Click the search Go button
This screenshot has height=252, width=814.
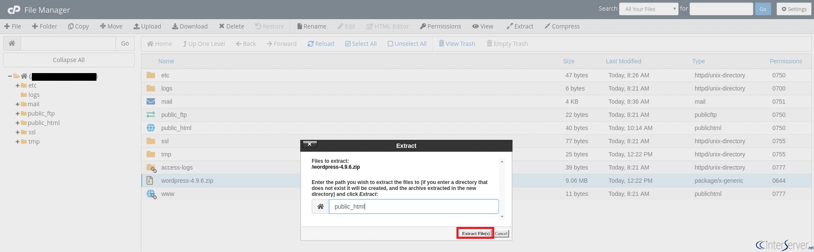[x=763, y=9]
